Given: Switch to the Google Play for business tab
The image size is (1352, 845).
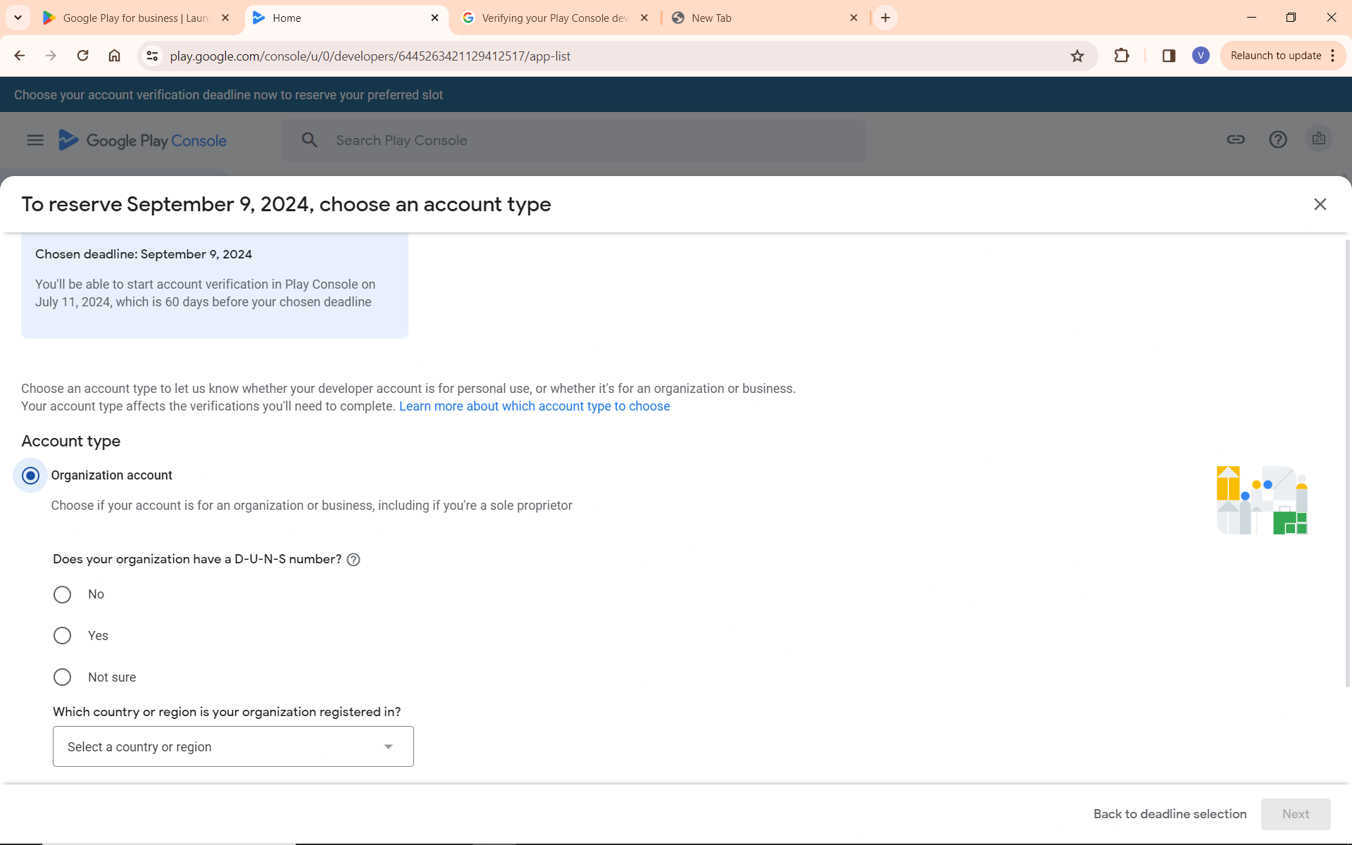Looking at the screenshot, I should [x=135, y=18].
